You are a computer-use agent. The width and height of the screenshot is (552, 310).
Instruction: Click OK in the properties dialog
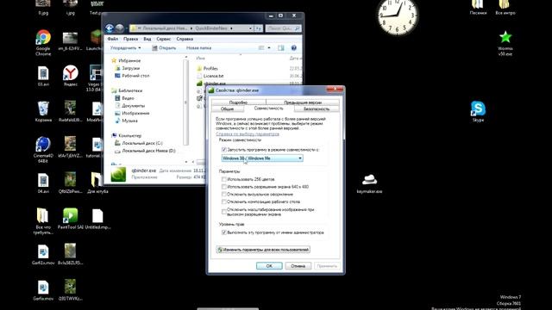pyautogui.click(x=269, y=266)
